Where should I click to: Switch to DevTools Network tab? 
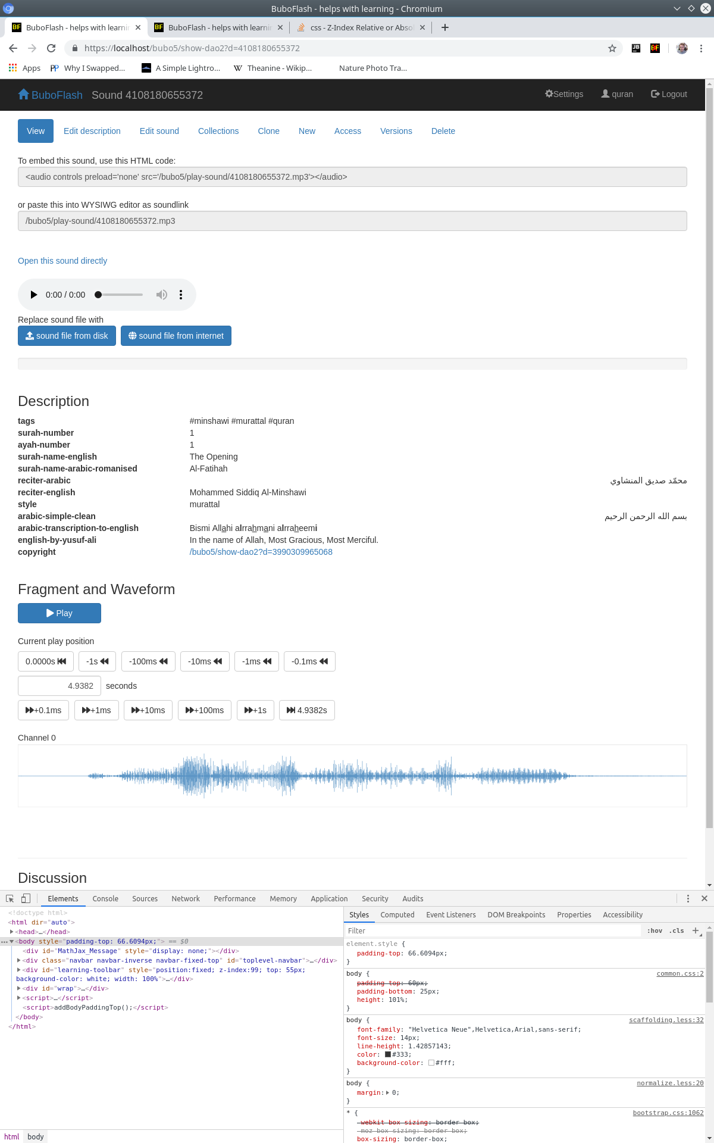[186, 898]
